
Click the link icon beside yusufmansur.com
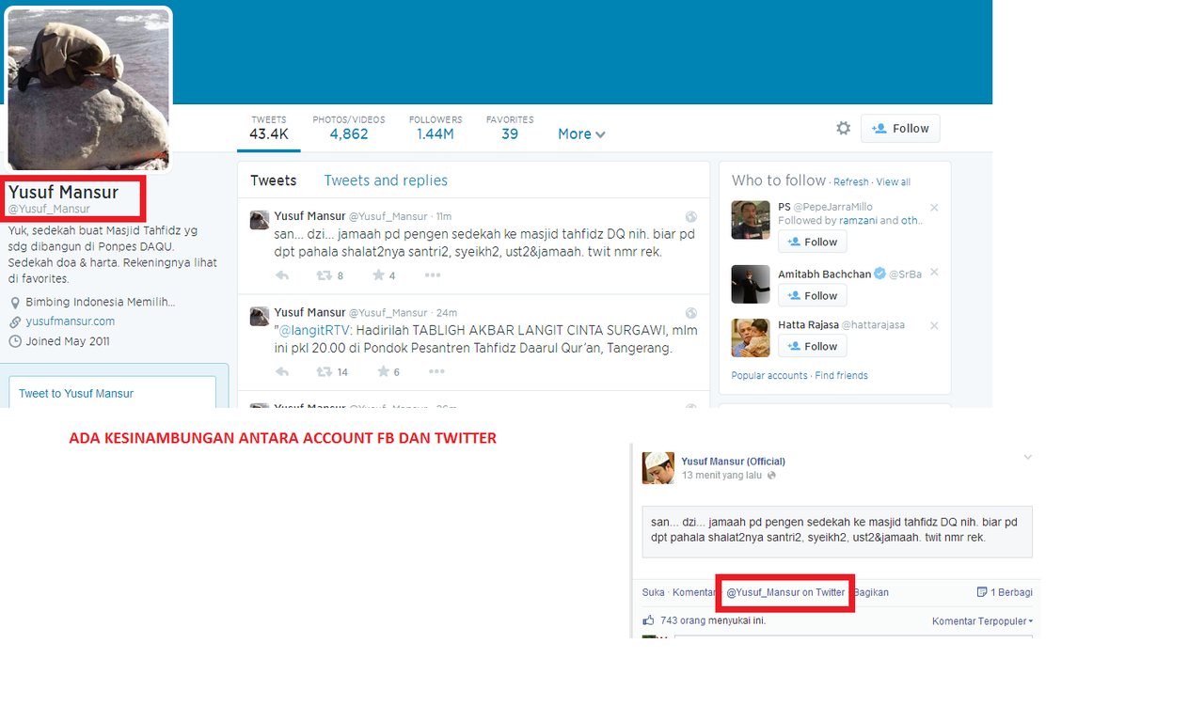[x=15, y=321]
